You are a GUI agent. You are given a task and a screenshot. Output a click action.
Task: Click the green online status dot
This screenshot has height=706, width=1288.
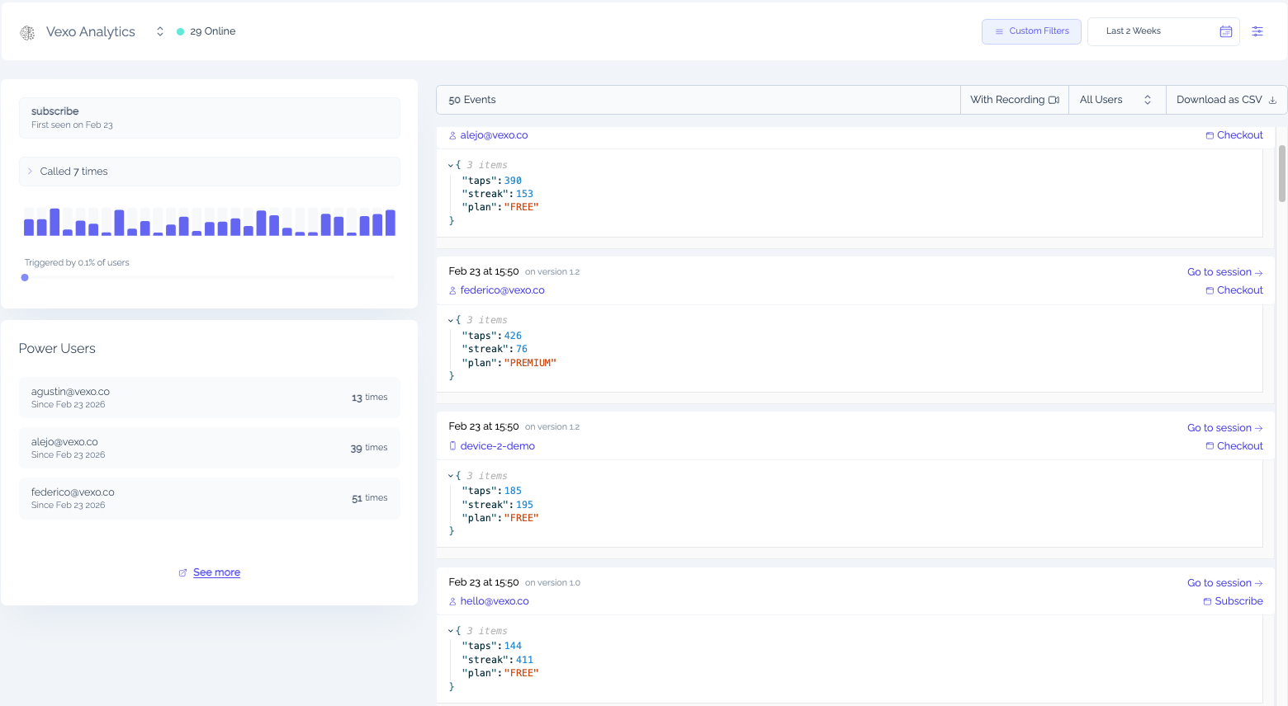point(182,31)
